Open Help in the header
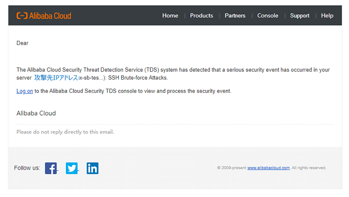 coord(327,16)
